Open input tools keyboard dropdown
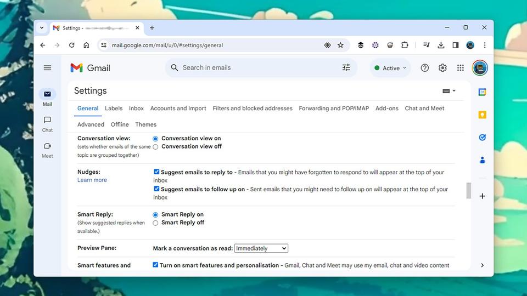This screenshot has height=296, width=527. point(448,91)
